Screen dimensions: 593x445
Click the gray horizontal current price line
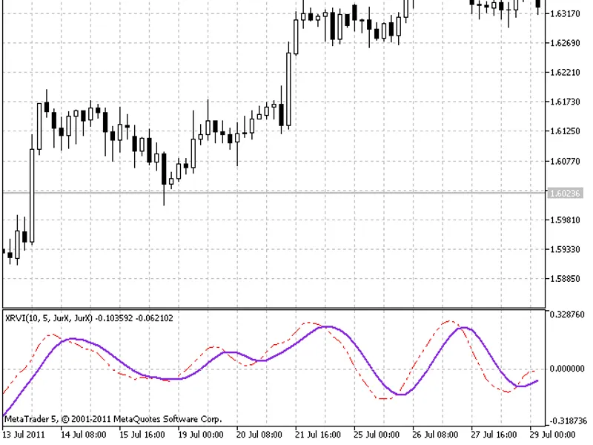[274, 193]
